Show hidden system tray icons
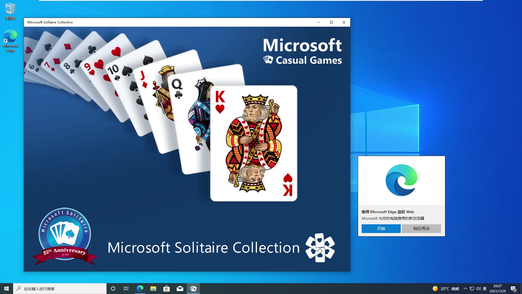 click(x=465, y=289)
